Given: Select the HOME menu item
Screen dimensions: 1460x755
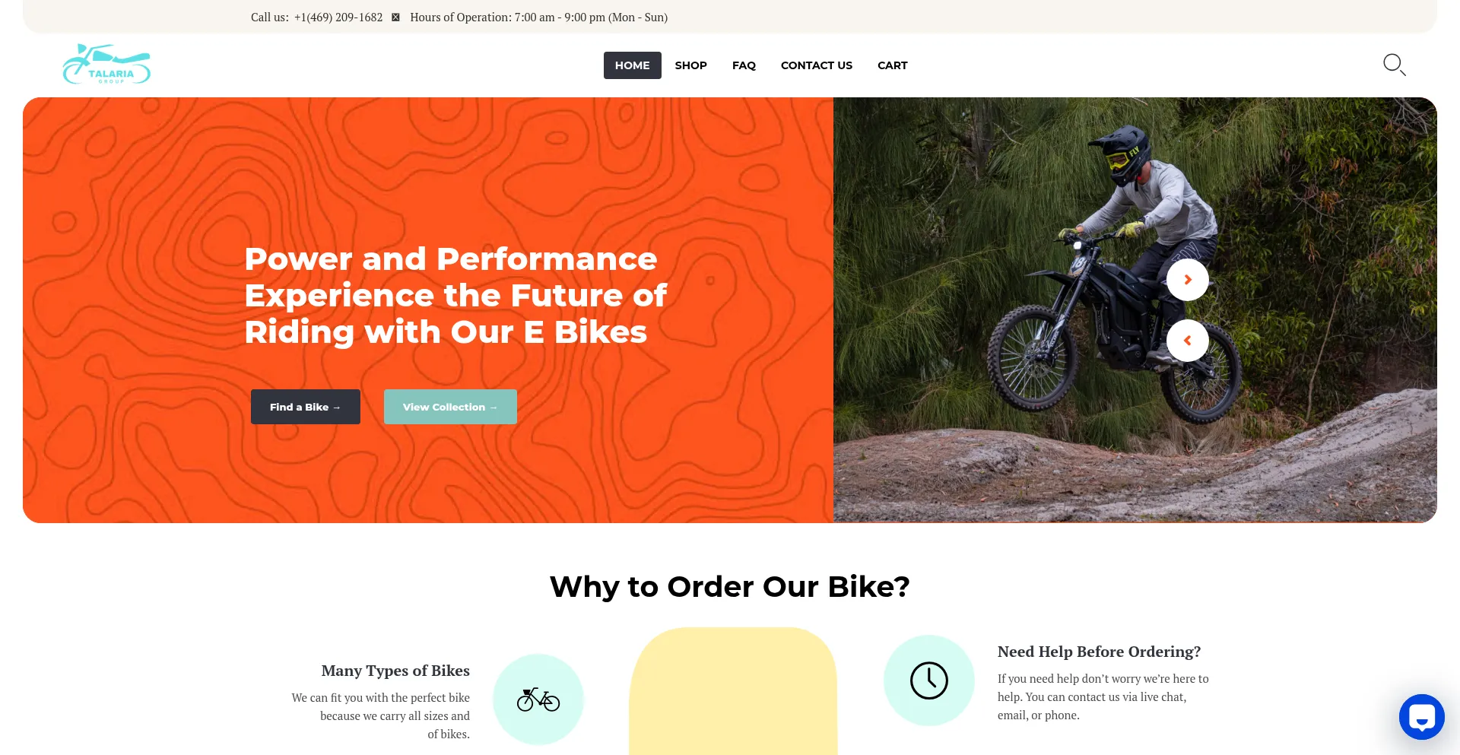Looking at the screenshot, I should [632, 65].
